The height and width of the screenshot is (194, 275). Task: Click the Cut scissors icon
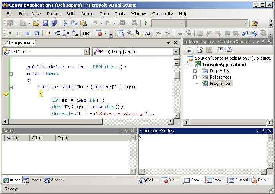pos(65,23)
